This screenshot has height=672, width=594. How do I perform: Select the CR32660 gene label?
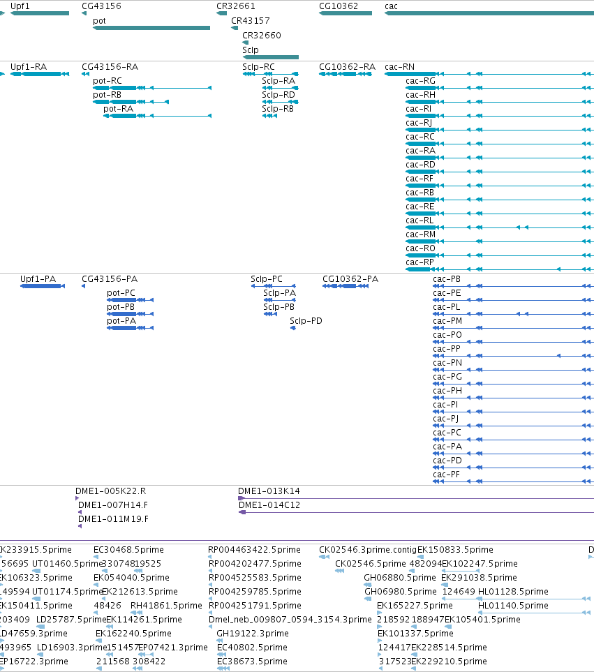[x=262, y=35]
